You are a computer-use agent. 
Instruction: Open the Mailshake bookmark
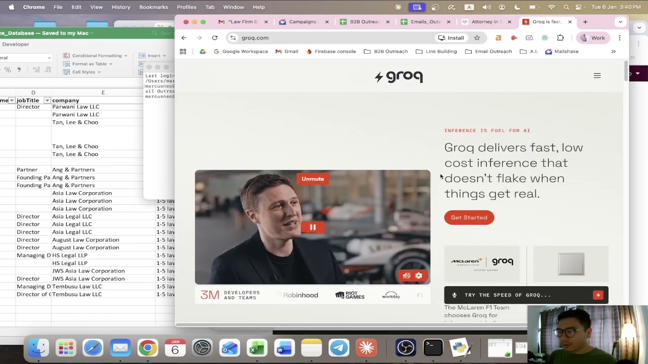[562, 51]
